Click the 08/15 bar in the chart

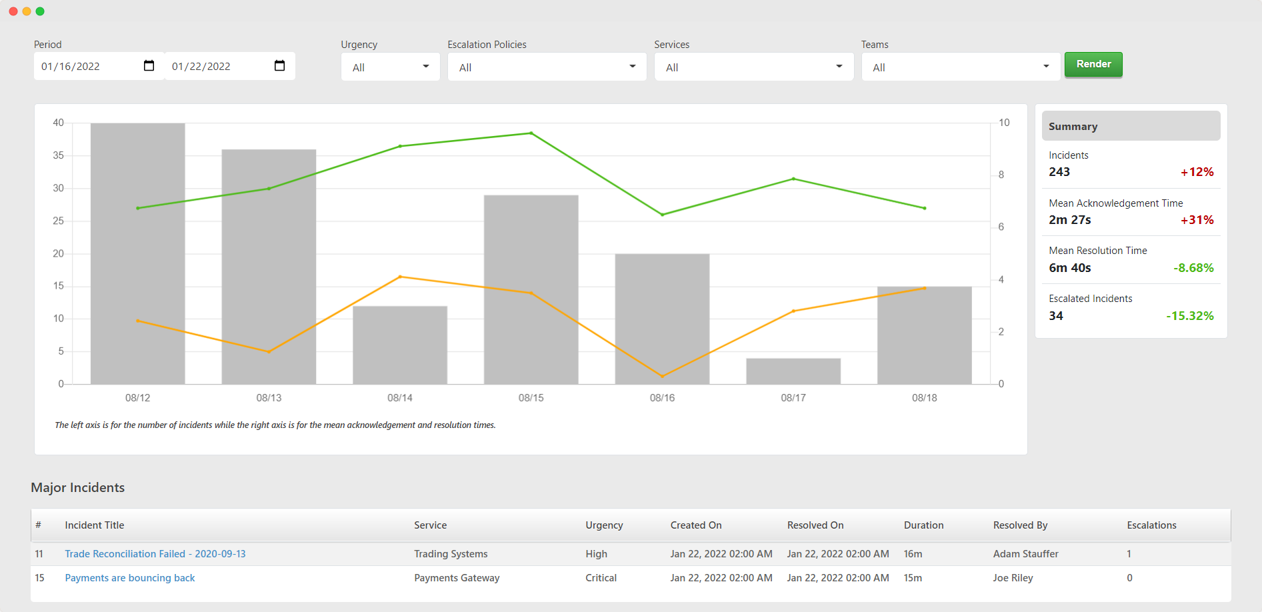pos(531,289)
